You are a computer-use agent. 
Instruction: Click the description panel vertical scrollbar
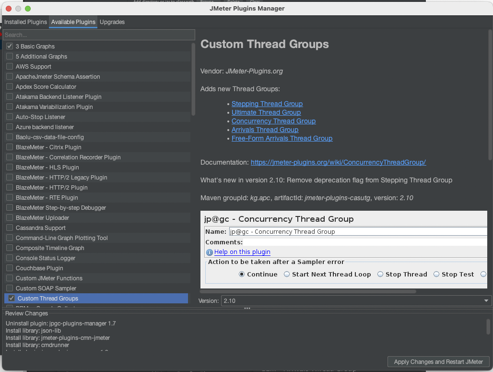pyautogui.click(x=490, y=95)
